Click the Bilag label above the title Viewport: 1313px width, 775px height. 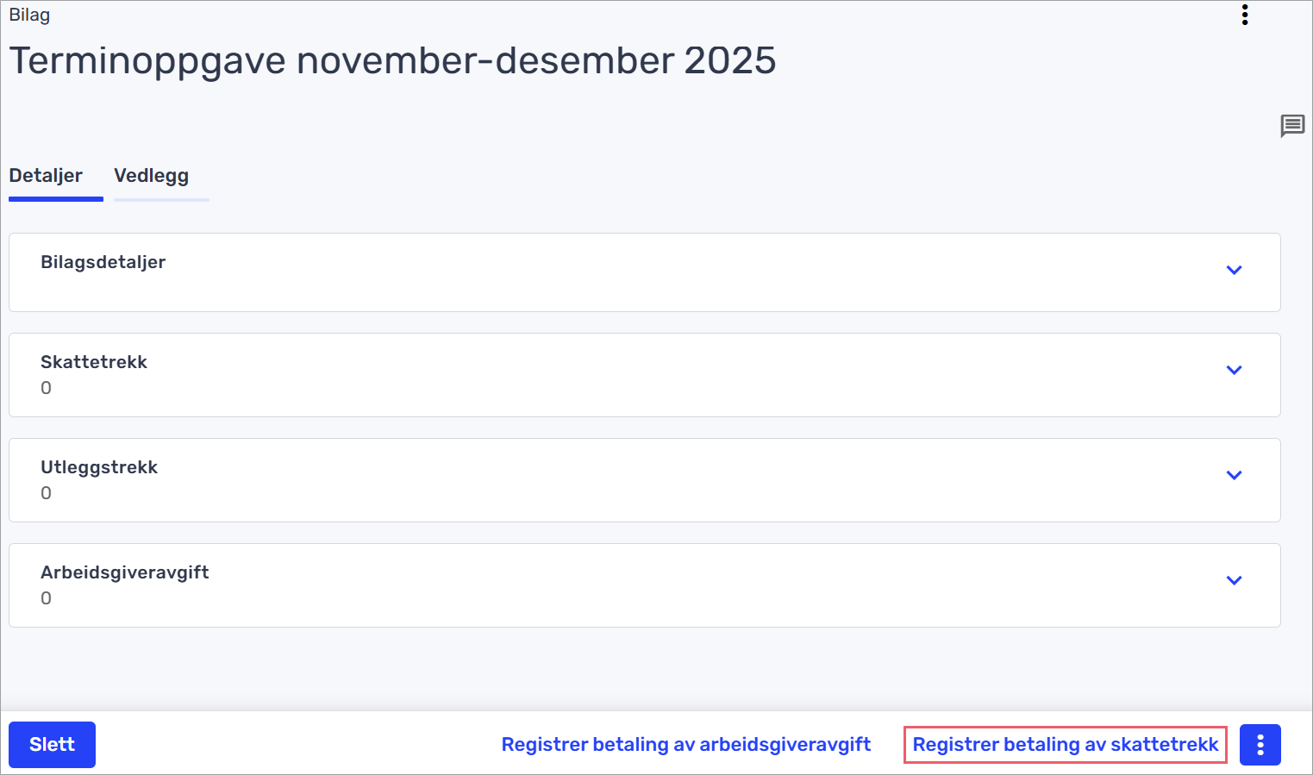pyautogui.click(x=29, y=16)
